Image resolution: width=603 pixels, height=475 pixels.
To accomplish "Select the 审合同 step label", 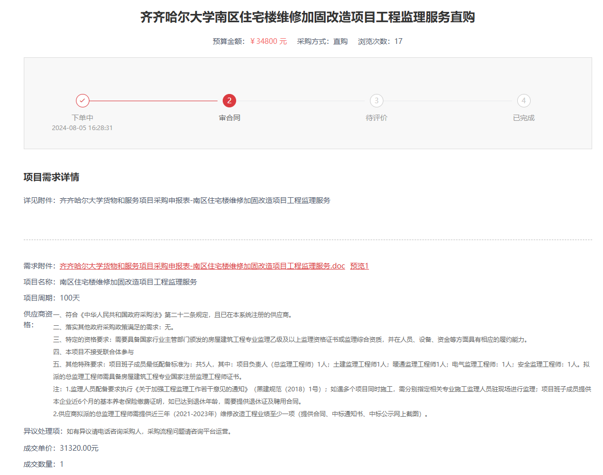I will pos(229,118).
